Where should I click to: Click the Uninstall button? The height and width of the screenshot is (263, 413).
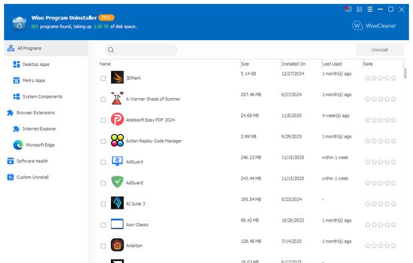pyautogui.click(x=380, y=49)
